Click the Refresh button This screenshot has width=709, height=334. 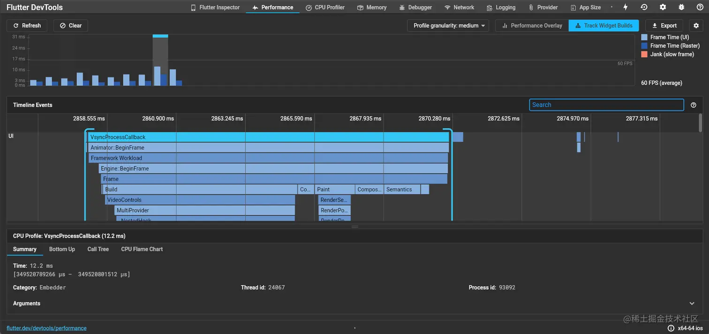(27, 25)
